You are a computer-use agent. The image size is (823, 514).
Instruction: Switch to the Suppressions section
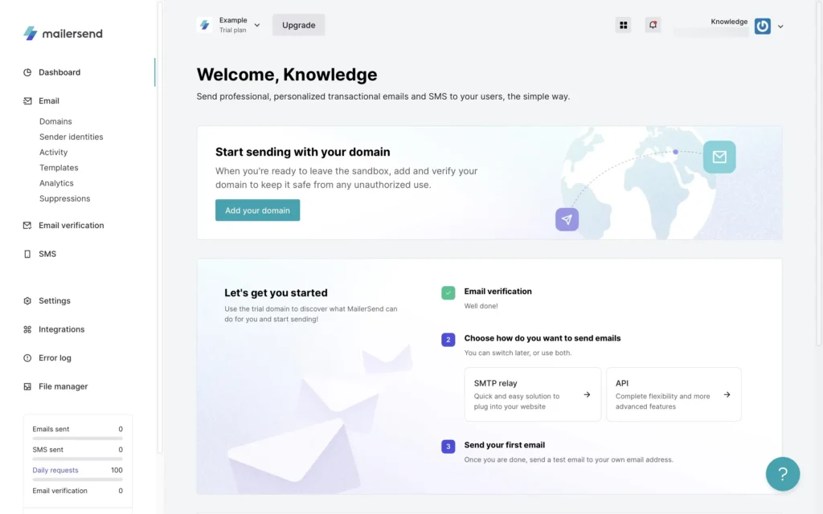click(x=64, y=198)
